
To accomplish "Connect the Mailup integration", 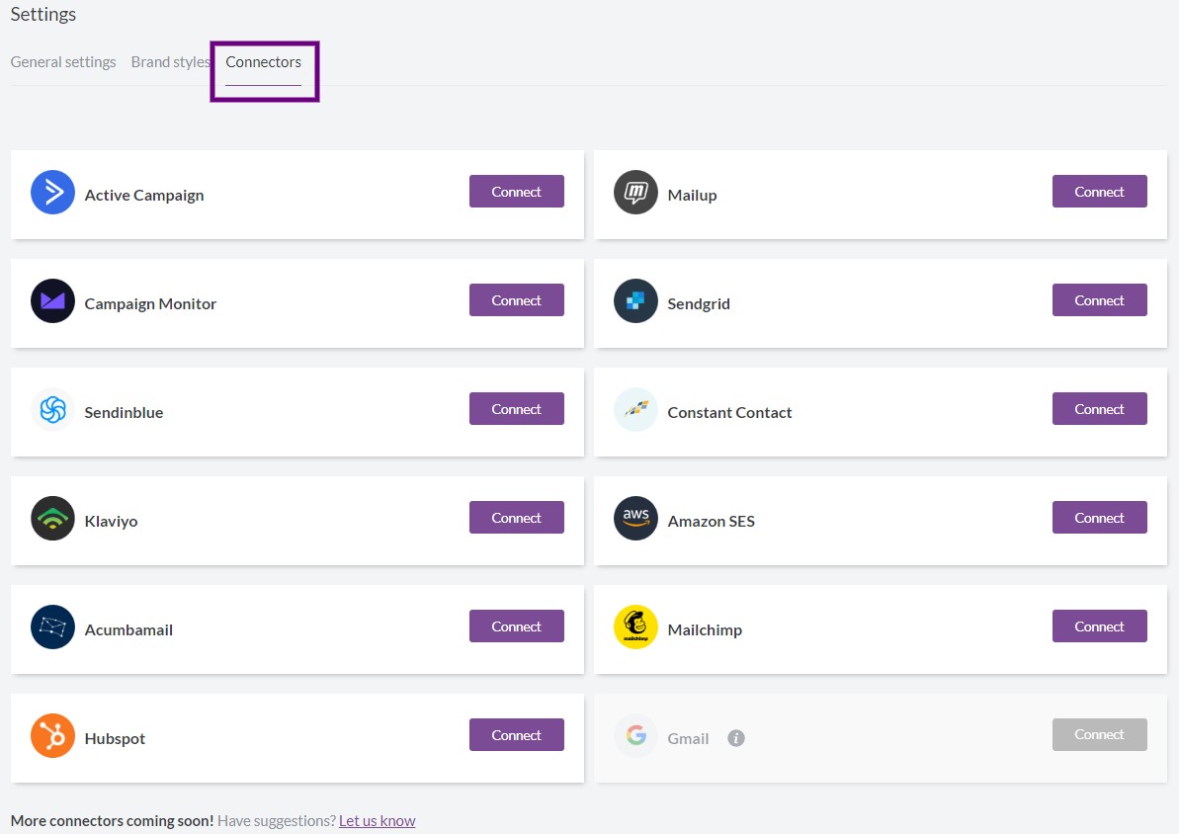I will pos(1099,192).
